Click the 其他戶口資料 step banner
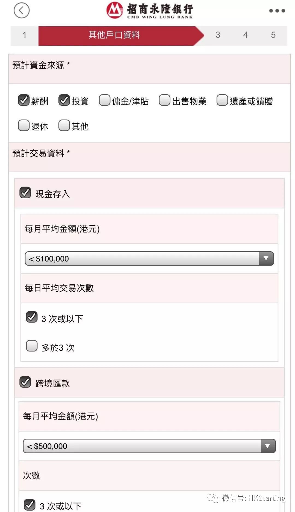 (115, 35)
